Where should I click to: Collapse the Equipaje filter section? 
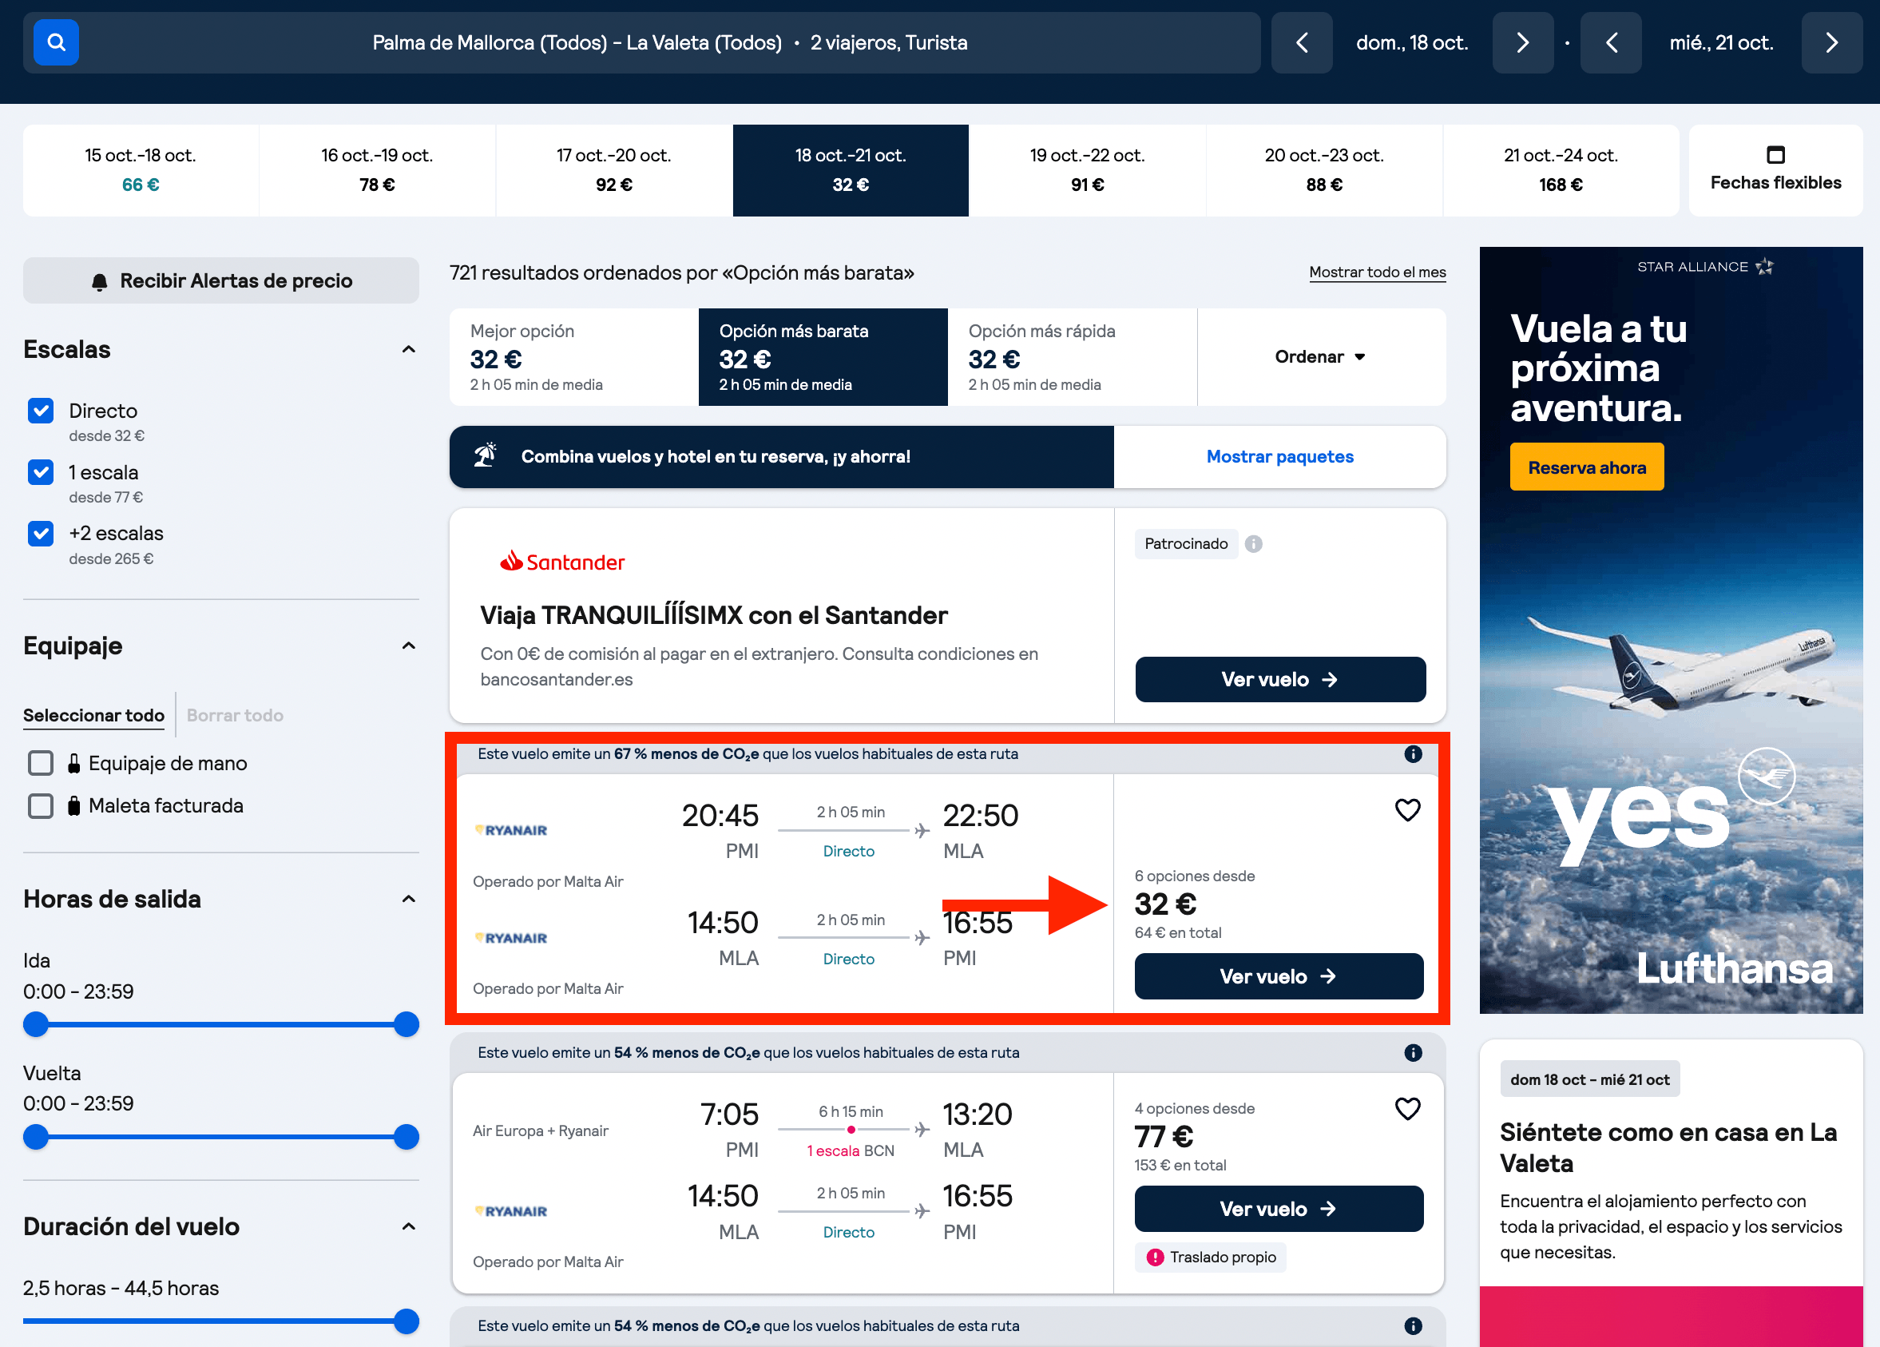click(409, 646)
